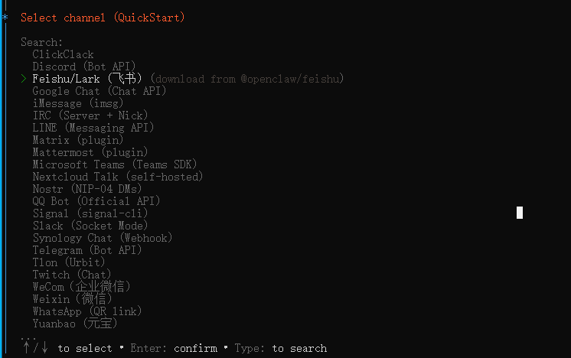Pick the iMessage (imsg) channel
Image resolution: width=571 pixels, height=358 pixels.
pos(78,103)
